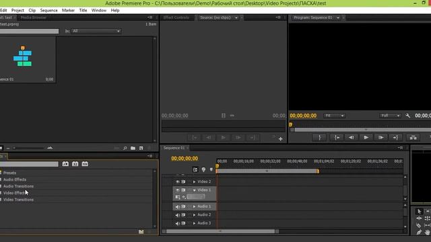
Task: Click Go to In point in Program monitor
Action: point(337,137)
